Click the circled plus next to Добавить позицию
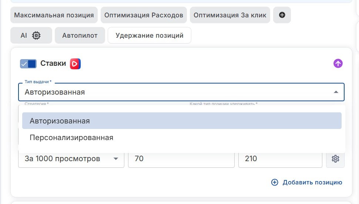The image size is (359, 204). (x=275, y=182)
